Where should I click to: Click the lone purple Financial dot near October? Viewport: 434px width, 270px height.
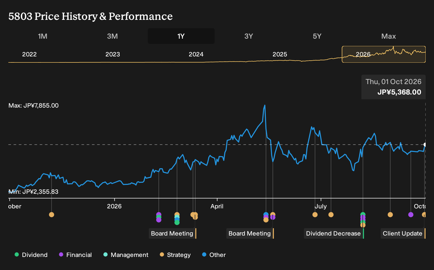411,215
